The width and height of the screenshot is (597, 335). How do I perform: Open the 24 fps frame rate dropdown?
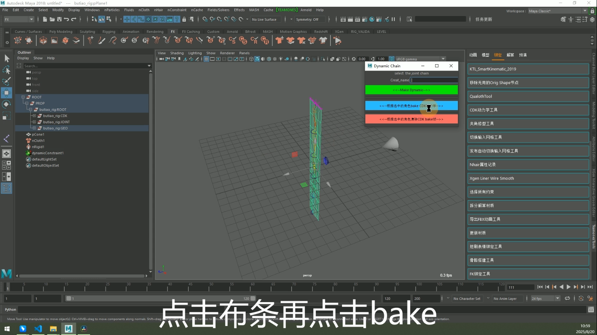(x=557, y=298)
